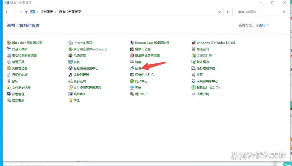Refresh the control panel view
This screenshot has width=292, height=166.
228,12
